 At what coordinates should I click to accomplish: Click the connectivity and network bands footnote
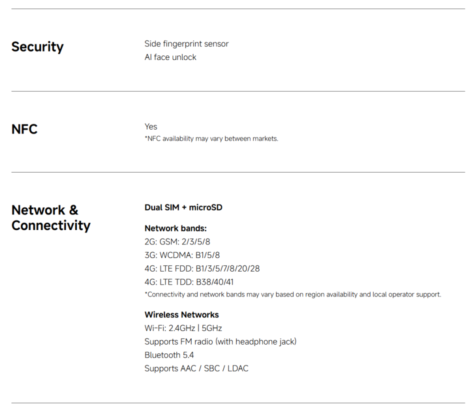point(292,294)
